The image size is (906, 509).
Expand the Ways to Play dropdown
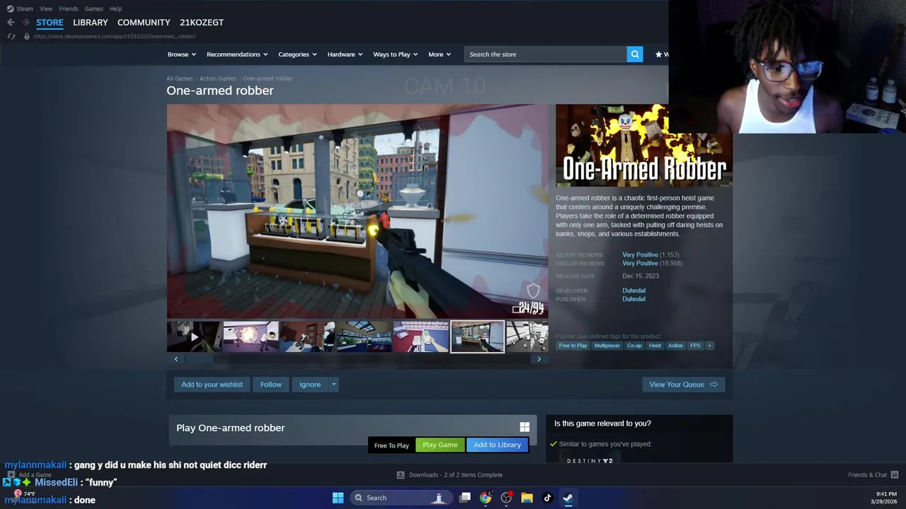pos(395,54)
